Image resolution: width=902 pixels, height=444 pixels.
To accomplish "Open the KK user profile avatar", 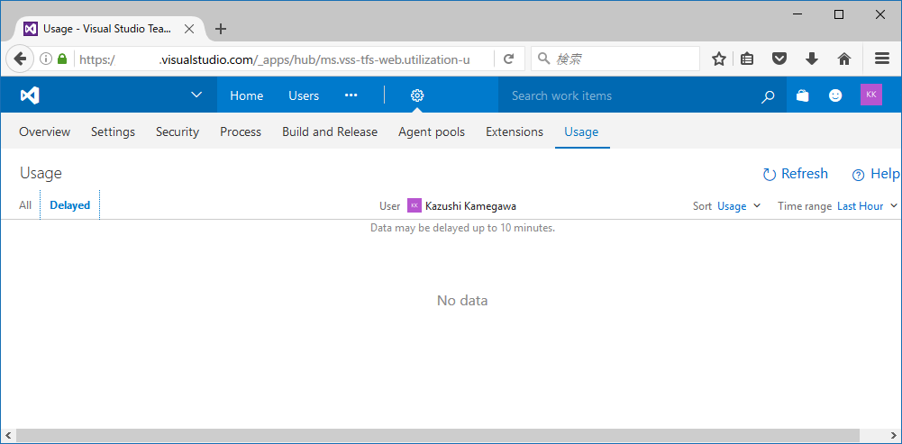I will 871,95.
